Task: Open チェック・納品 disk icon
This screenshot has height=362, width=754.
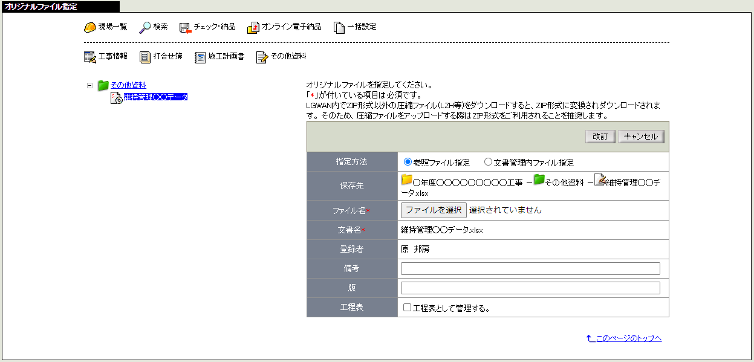Action: pos(185,27)
